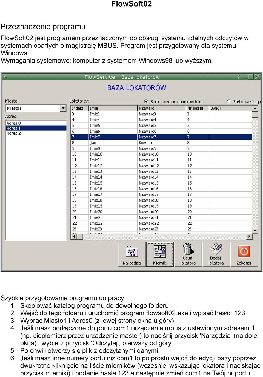Click Indeks cell 8 in Kowalski row
The width and height of the screenshot is (263, 377).
tap(80, 143)
